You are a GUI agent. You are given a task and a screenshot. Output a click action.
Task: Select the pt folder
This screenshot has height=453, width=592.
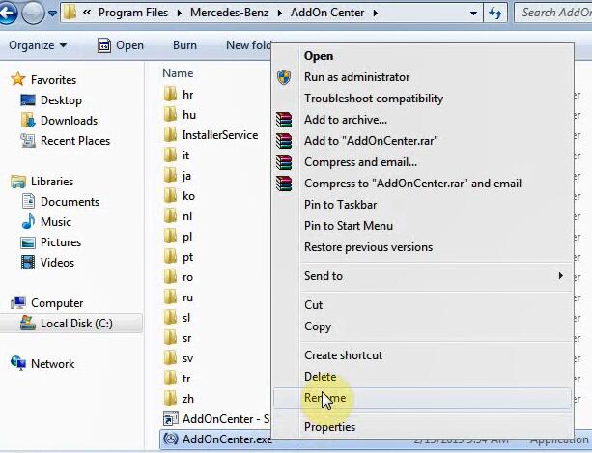click(179, 257)
